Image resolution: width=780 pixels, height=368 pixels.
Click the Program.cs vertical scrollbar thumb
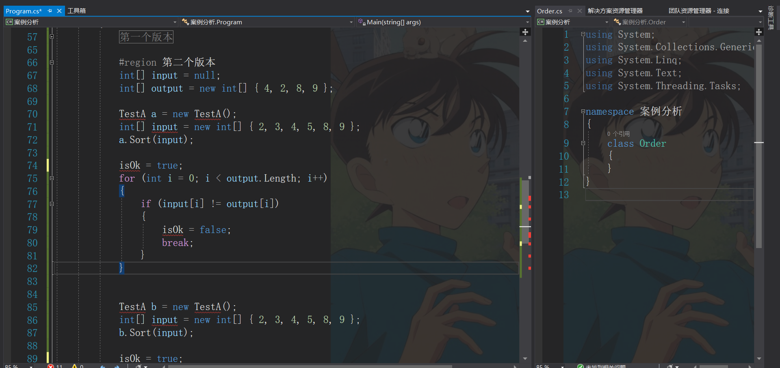tap(525, 212)
